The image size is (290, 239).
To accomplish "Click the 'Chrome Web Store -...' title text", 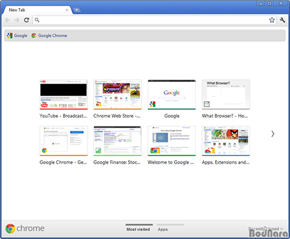I will pyautogui.click(x=117, y=116).
